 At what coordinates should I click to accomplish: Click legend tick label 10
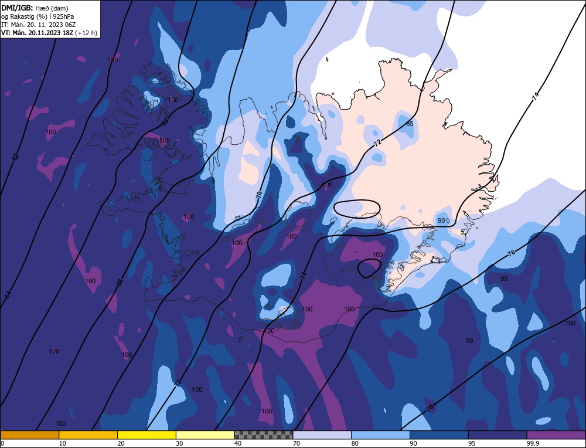(x=63, y=443)
